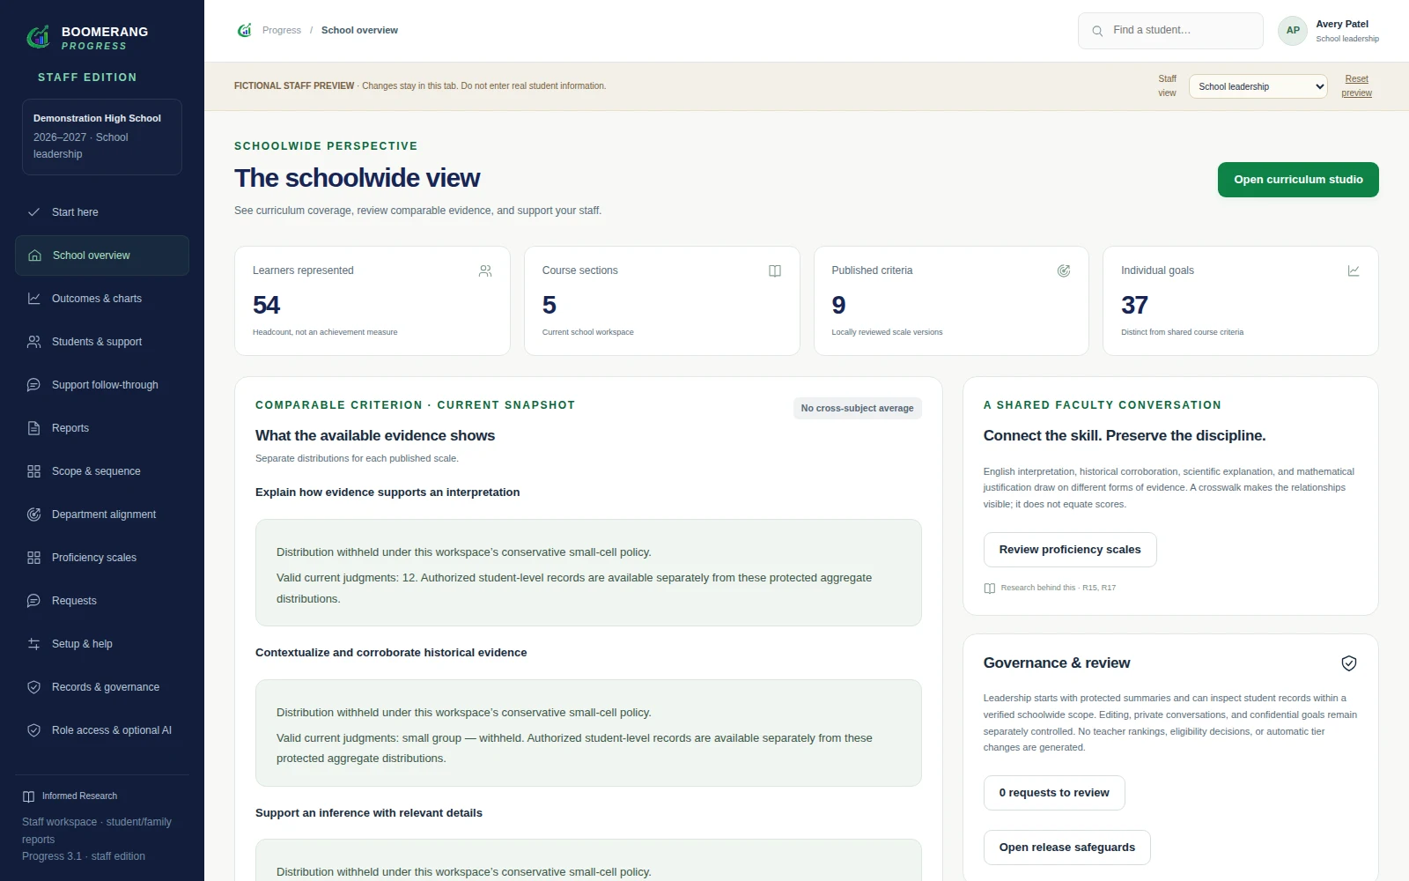
Task: Click the Demonstration High School card
Action: [x=102, y=137]
